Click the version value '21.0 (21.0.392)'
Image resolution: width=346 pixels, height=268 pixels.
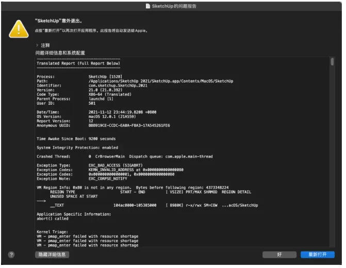(x=105, y=90)
